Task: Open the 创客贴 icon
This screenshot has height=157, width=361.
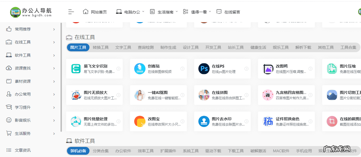Action: pyautogui.click(x=140, y=69)
